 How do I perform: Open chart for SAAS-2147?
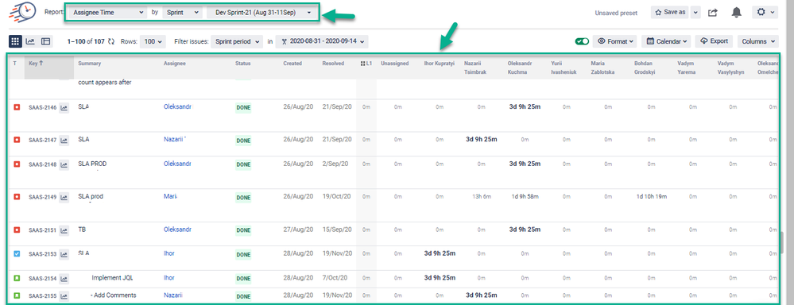tap(64, 140)
